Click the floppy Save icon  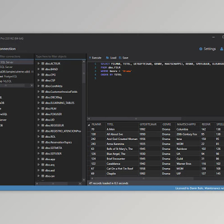pos(120,58)
